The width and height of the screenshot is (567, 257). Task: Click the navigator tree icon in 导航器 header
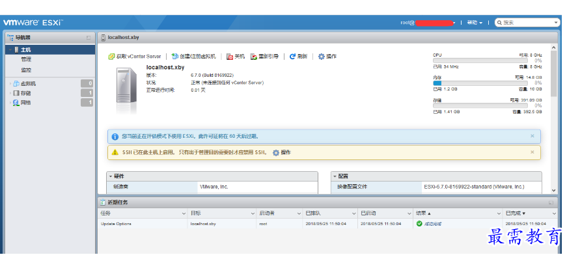10,37
